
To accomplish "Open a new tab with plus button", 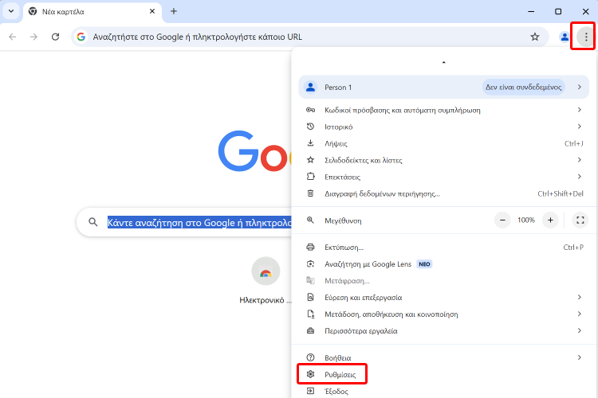I will [x=174, y=11].
